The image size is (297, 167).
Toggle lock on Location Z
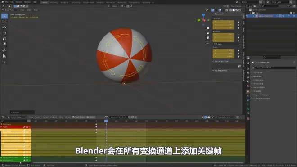[x=238, y=28]
